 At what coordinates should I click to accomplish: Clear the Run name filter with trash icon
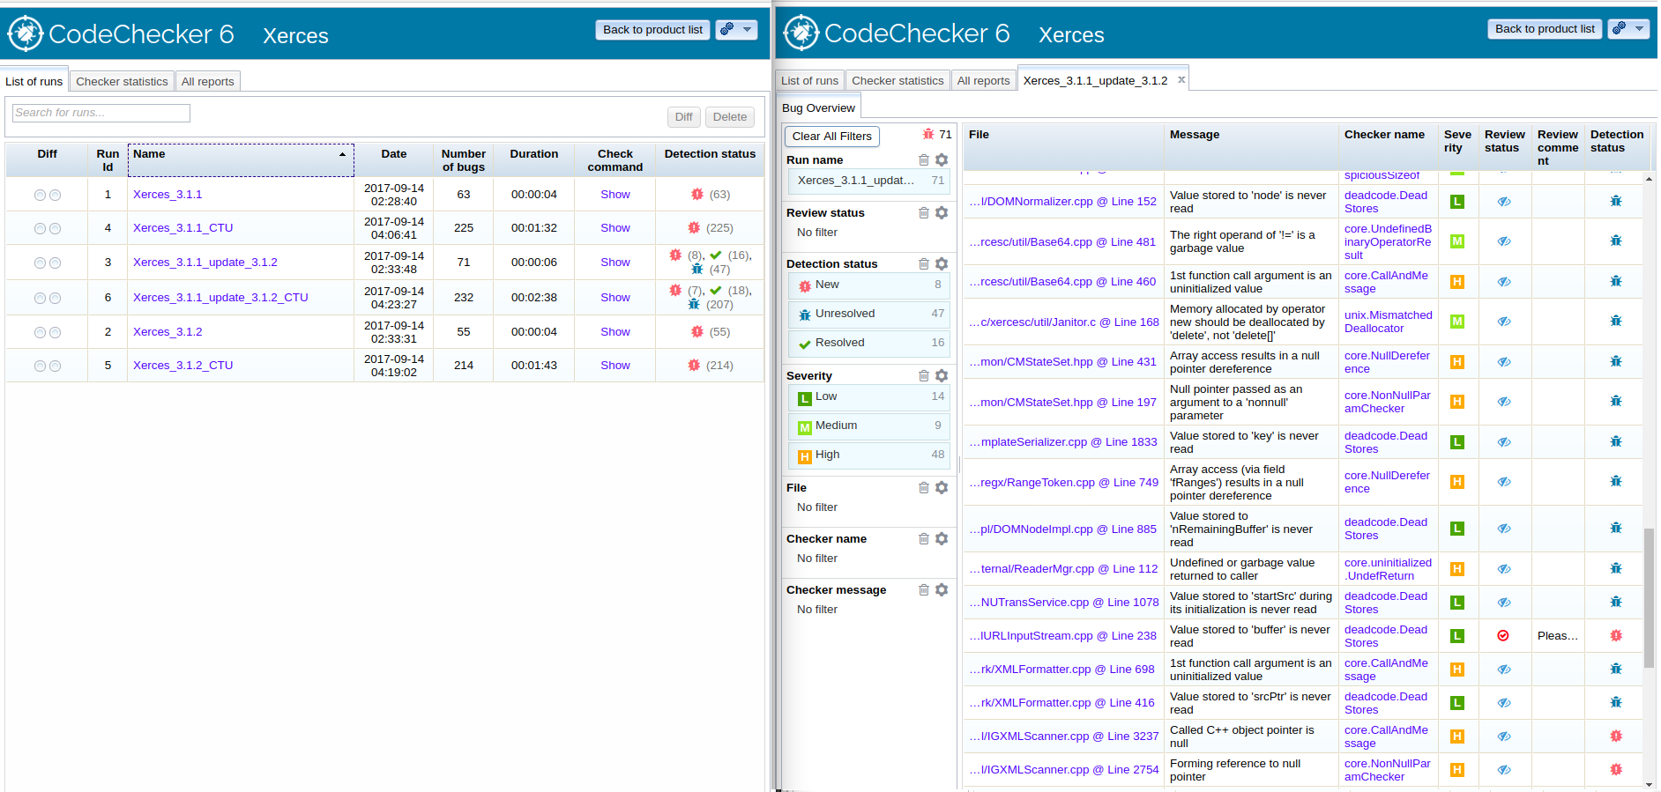[923, 160]
